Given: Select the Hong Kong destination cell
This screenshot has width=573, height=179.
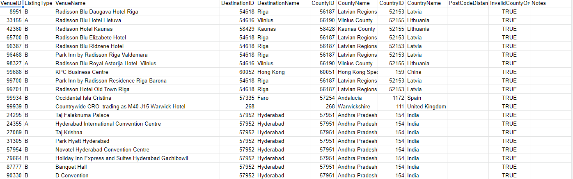Looking at the screenshot, I should [283, 72].
